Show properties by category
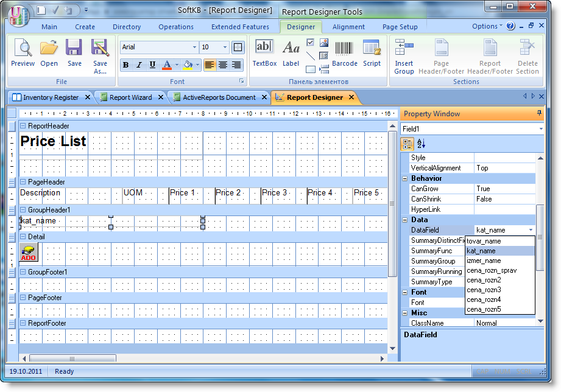This screenshot has height=392, width=561. pyautogui.click(x=407, y=144)
